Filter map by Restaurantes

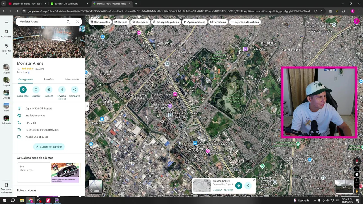point(100,22)
